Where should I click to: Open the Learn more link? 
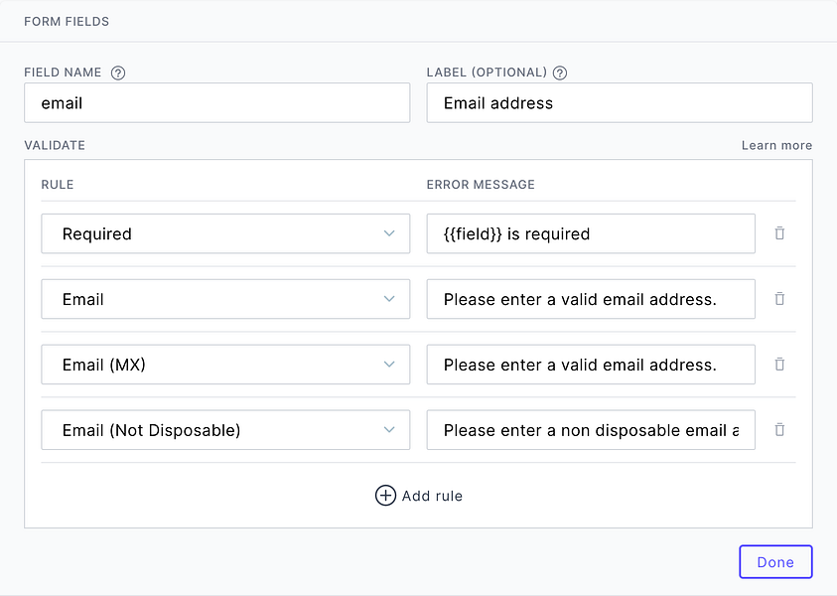776,145
